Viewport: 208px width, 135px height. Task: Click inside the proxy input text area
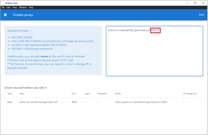[x=155, y=51]
